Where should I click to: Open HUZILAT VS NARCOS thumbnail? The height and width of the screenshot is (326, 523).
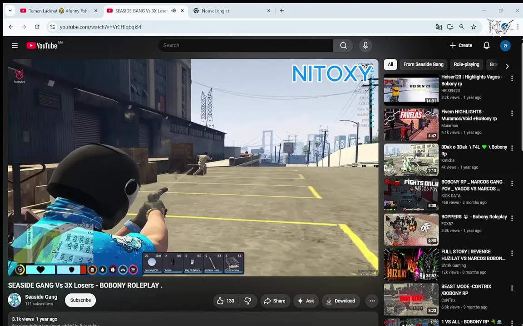[x=411, y=264]
